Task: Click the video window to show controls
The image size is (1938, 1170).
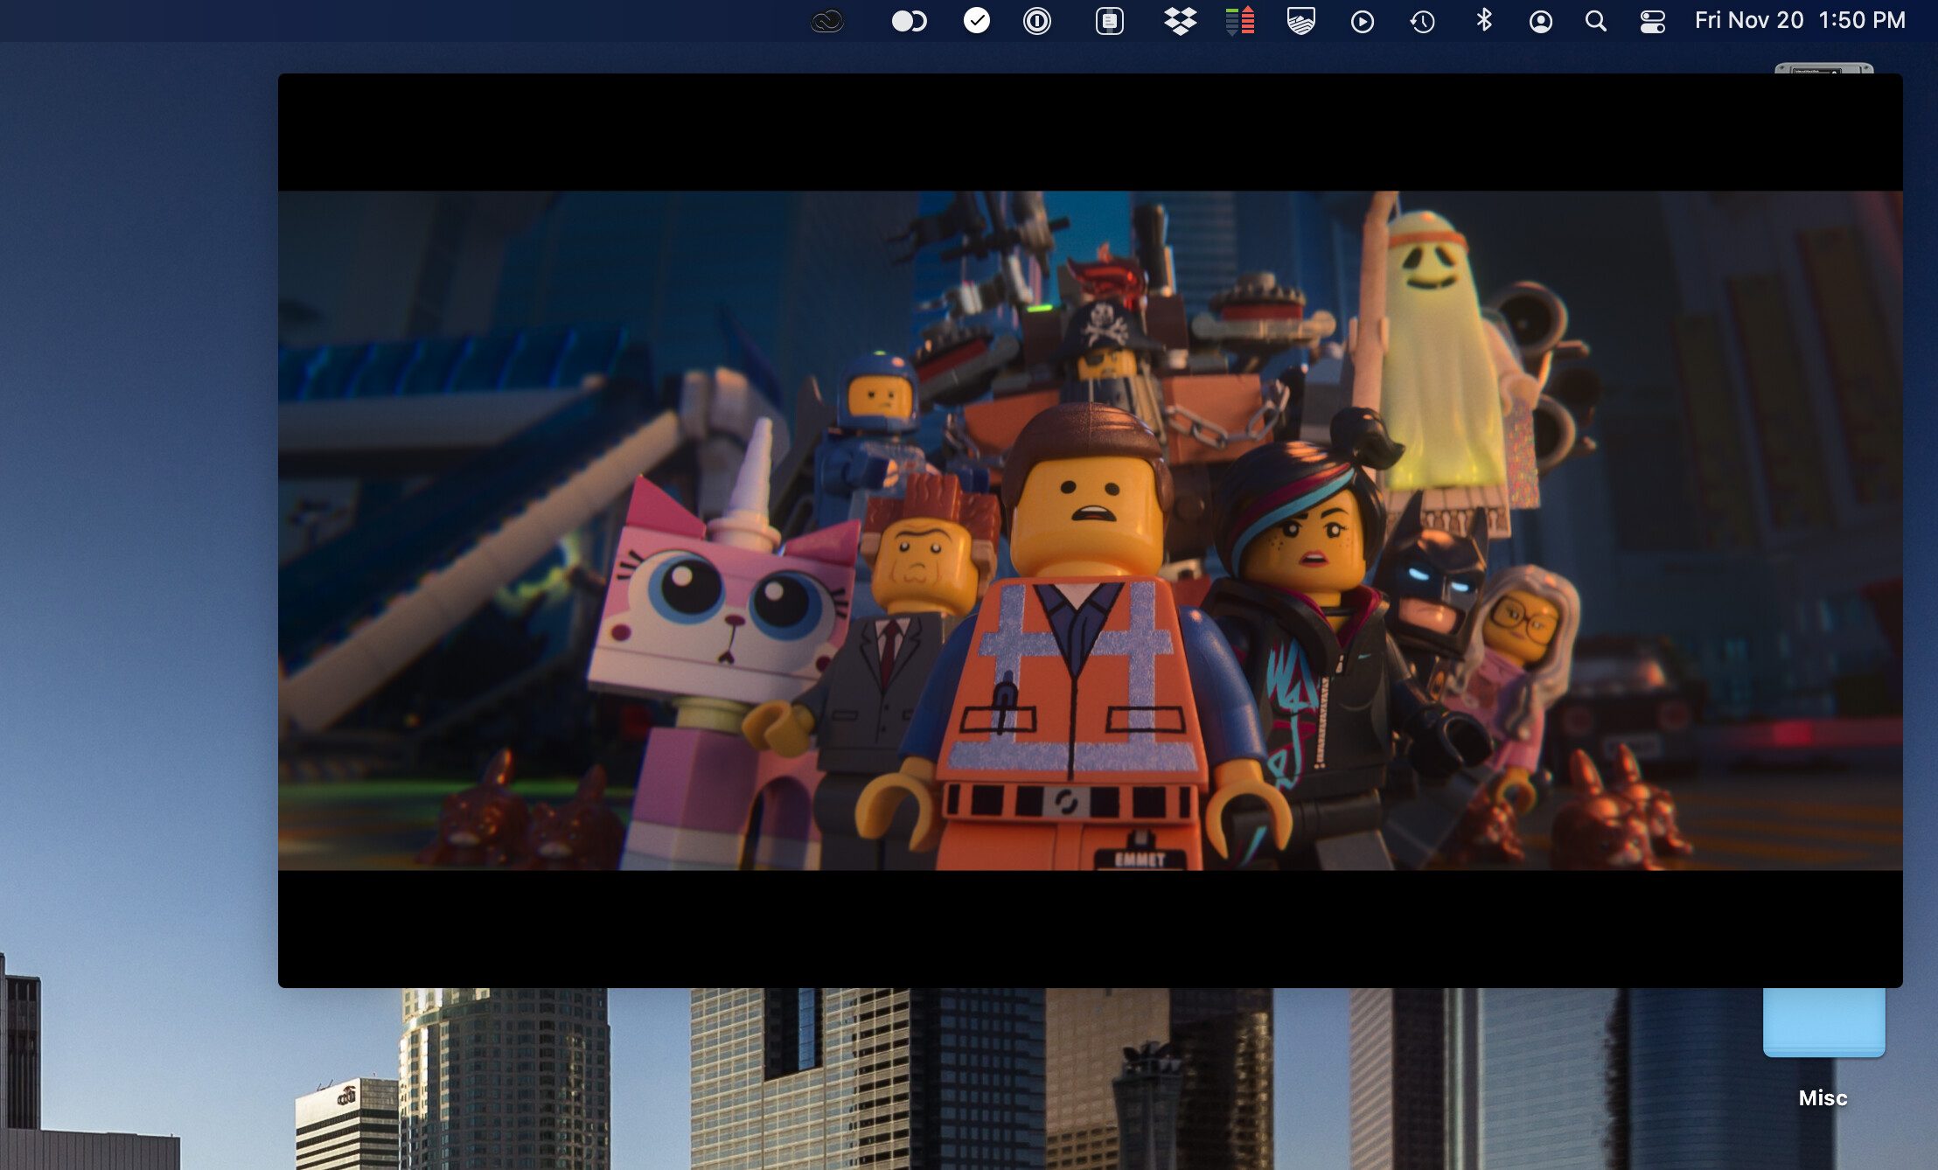Action: coord(1090,530)
